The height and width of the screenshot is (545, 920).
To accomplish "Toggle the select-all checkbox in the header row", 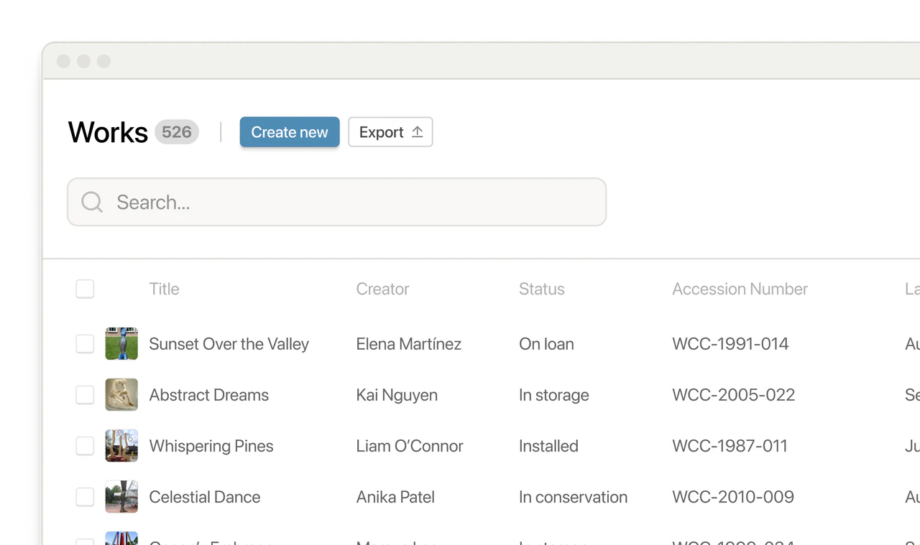I will click(x=85, y=289).
